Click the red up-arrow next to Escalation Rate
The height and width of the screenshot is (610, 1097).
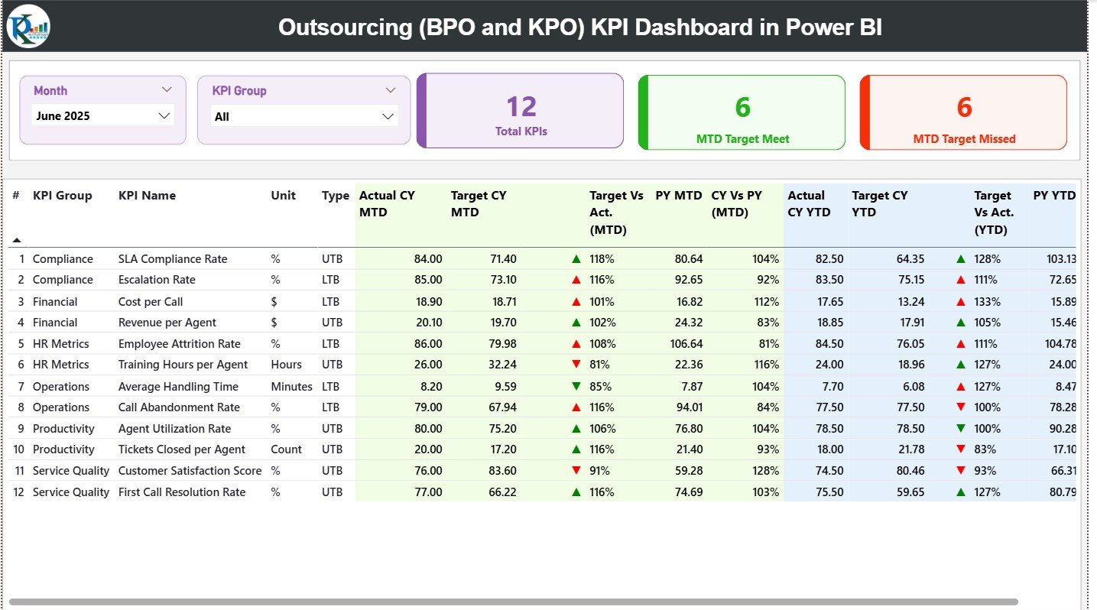pos(577,280)
